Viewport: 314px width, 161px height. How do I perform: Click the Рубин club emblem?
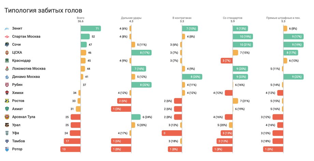point(7,85)
